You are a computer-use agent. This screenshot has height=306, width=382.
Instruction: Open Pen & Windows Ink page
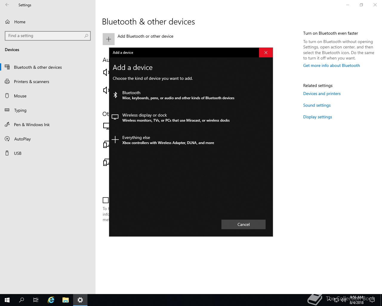48,125
